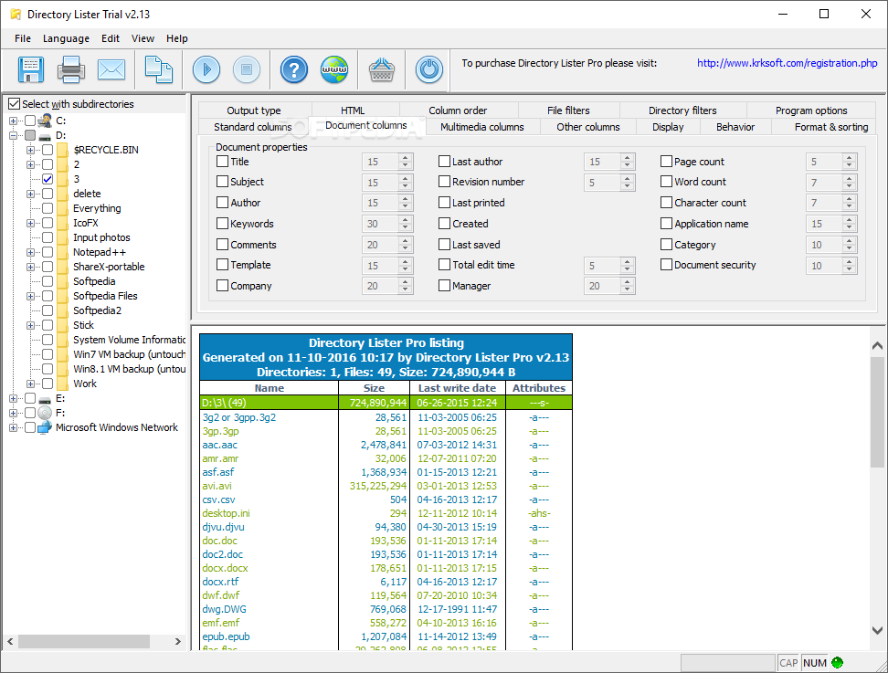Image resolution: width=888 pixels, height=673 pixels.
Task: Click the Print listing icon
Action: pyautogui.click(x=70, y=69)
